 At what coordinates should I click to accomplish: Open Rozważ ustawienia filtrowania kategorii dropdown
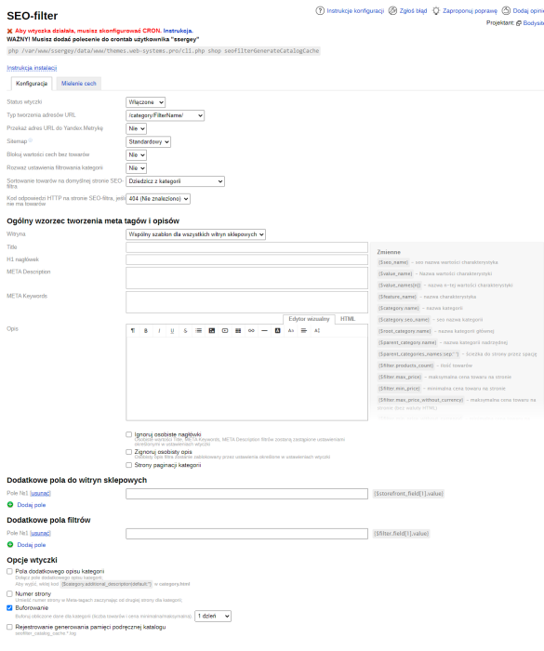coord(136,168)
